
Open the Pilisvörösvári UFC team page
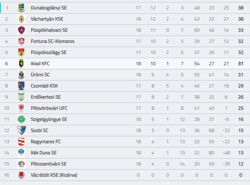pyautogui.click(x=49, y=108)
